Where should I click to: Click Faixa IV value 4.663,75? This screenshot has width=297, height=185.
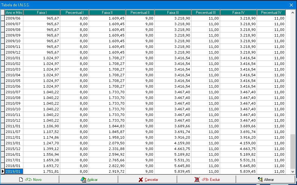coord(238,149)
